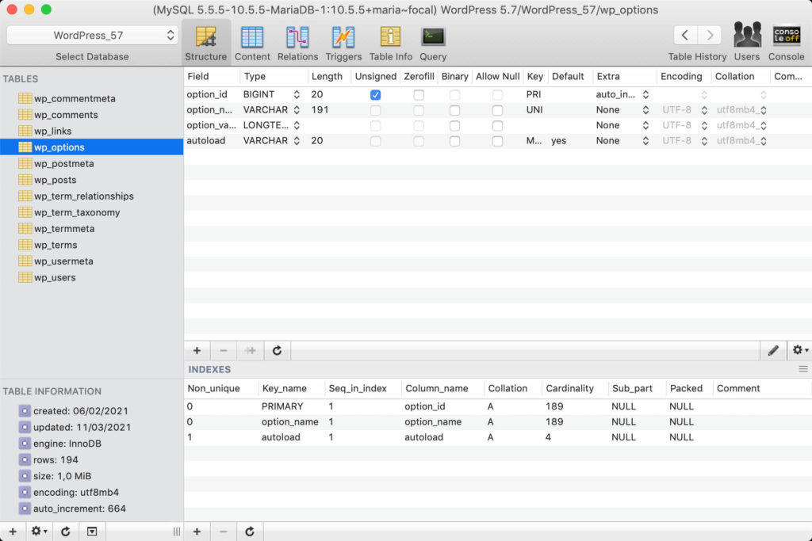Toggle Binary for autoload row
Screen dimensions: 812x541
pyautogui.click(x=454, y=141)
